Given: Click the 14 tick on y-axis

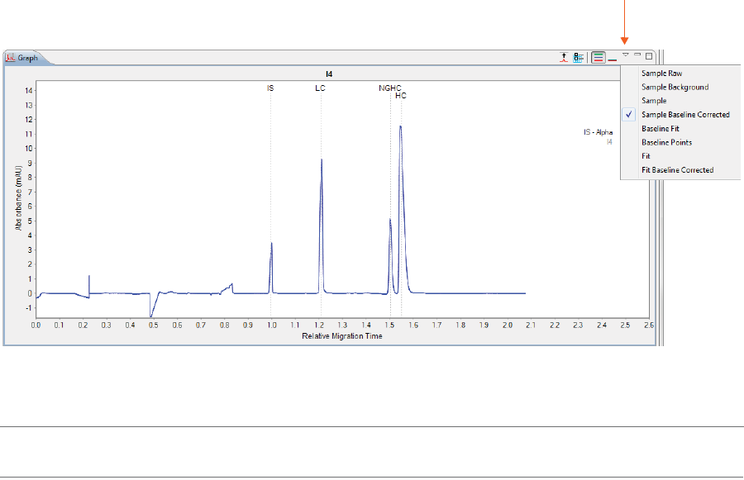Looking at the screenshot, I should click(x=29, y=91).
